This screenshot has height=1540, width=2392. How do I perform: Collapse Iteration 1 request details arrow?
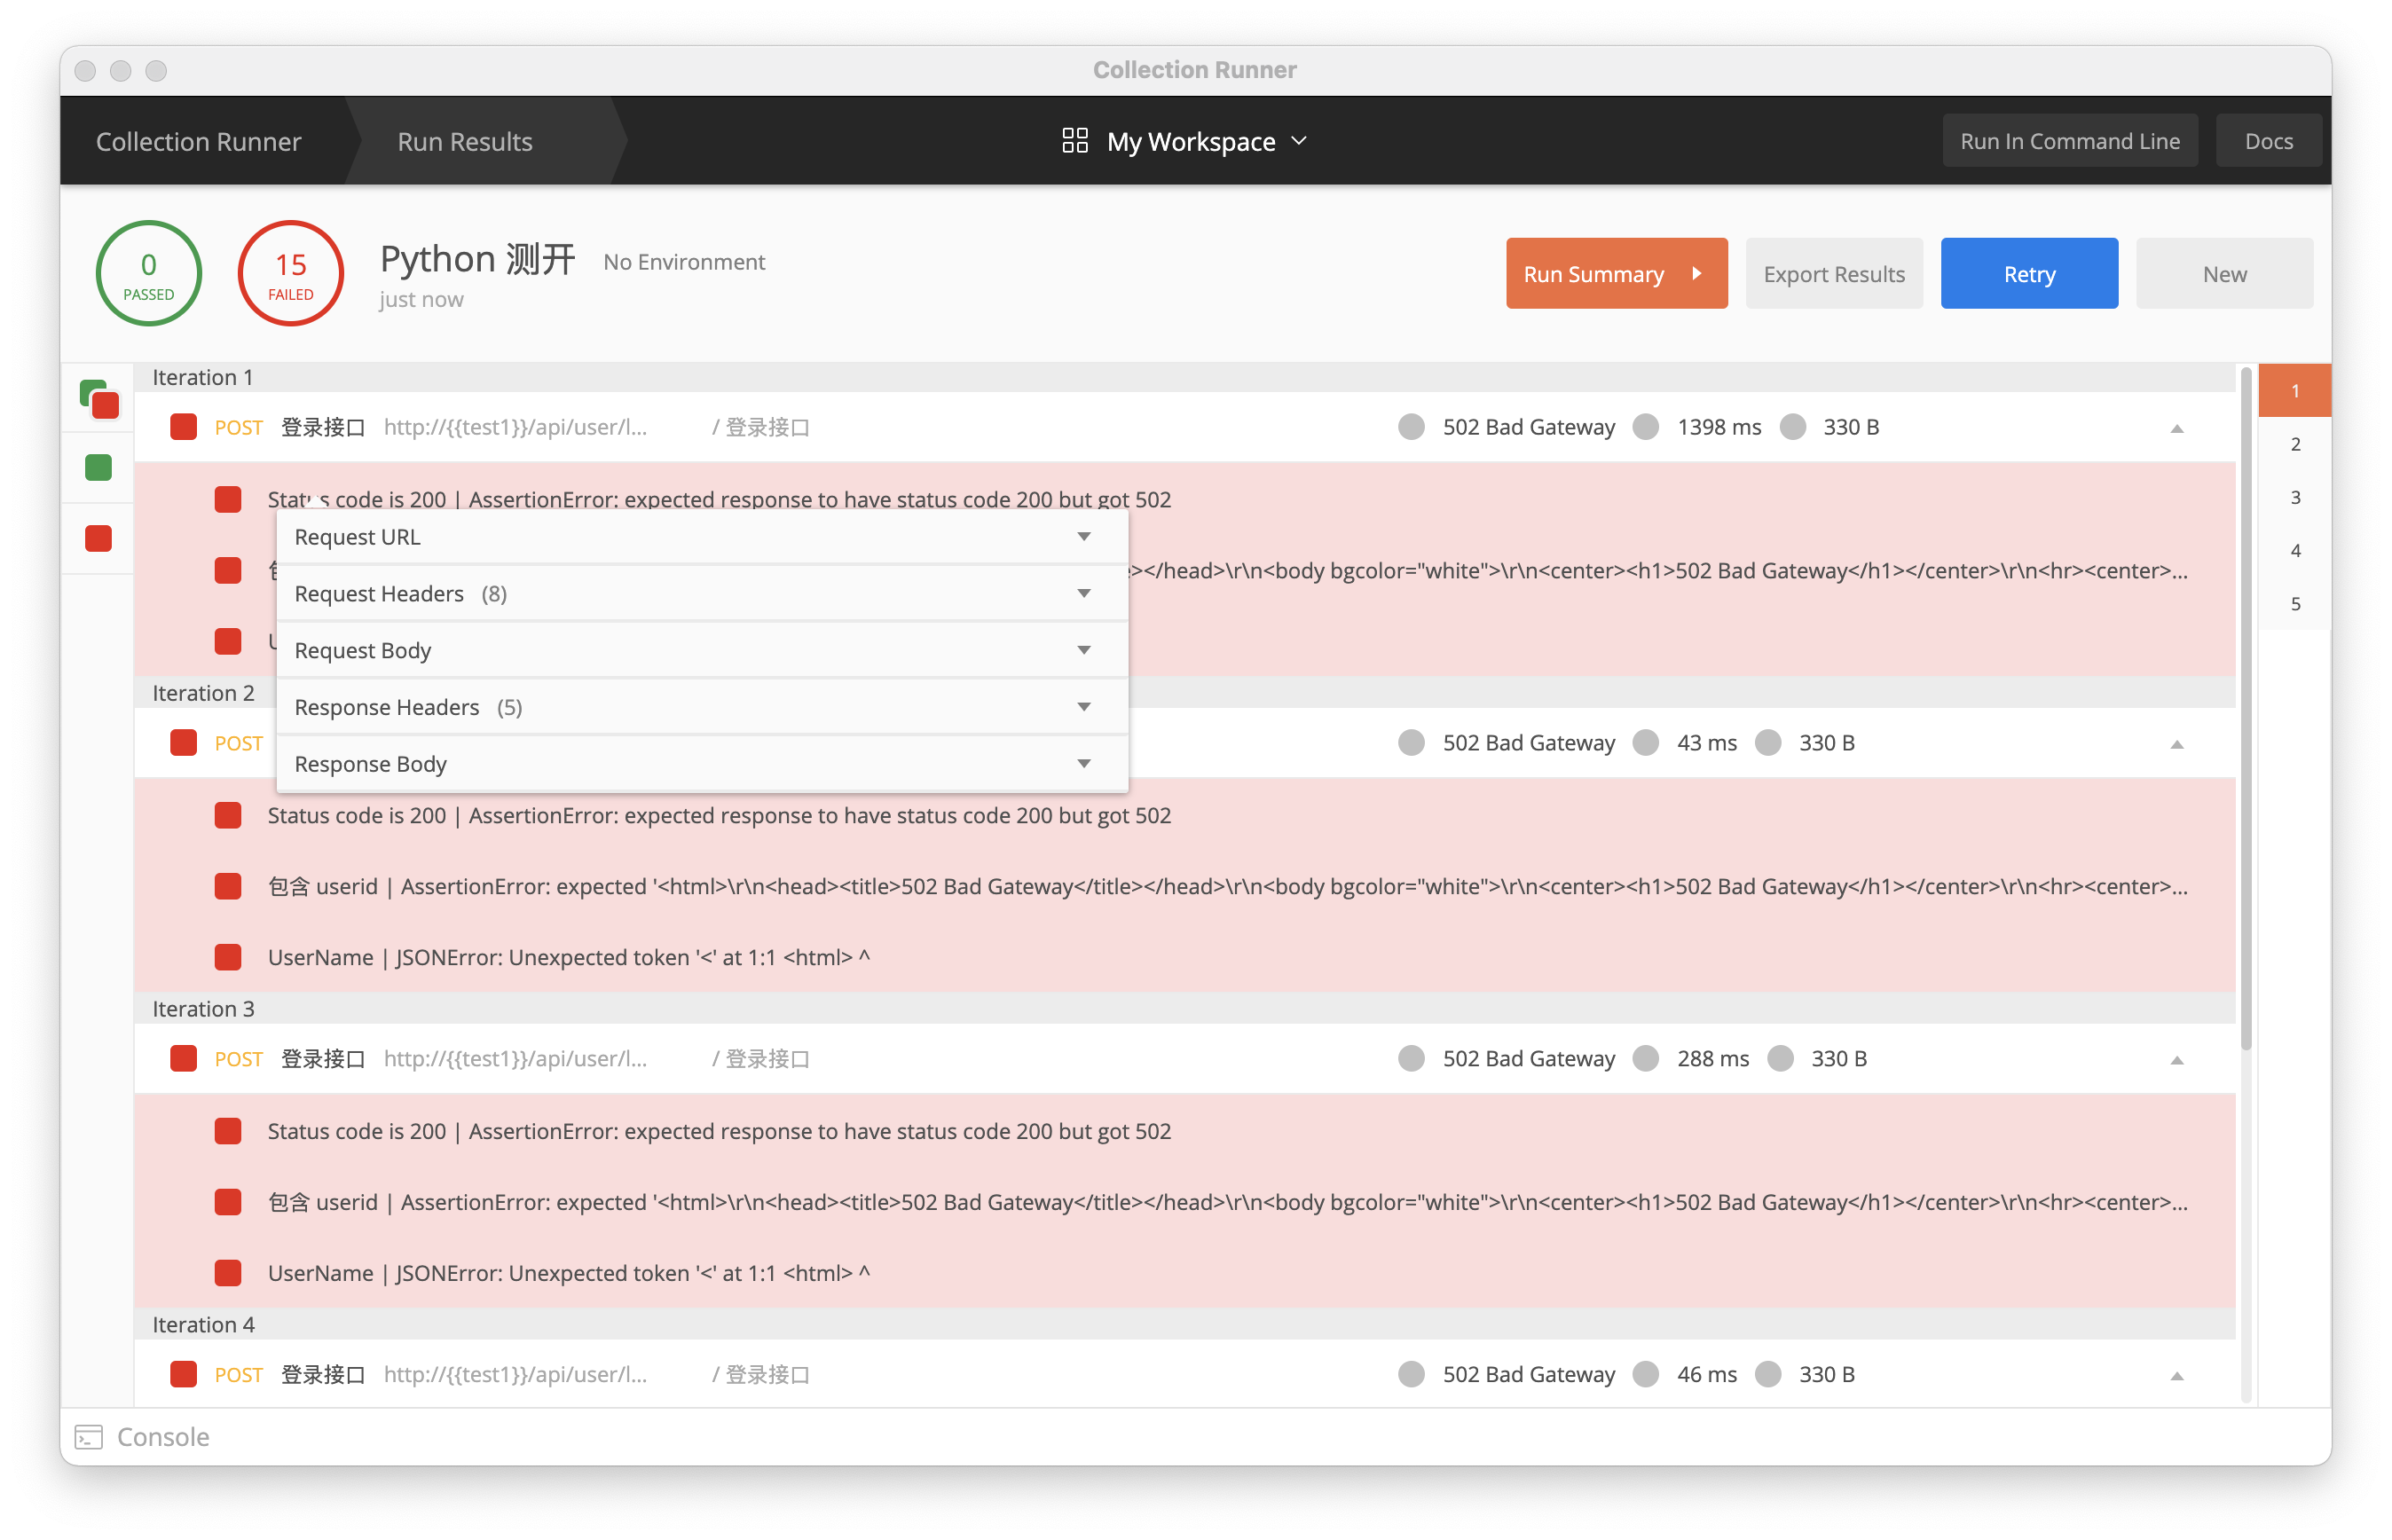point(2177,429)
